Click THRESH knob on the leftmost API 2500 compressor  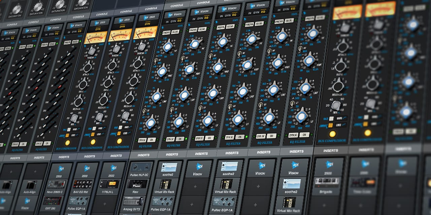click(x=91, y=51)
